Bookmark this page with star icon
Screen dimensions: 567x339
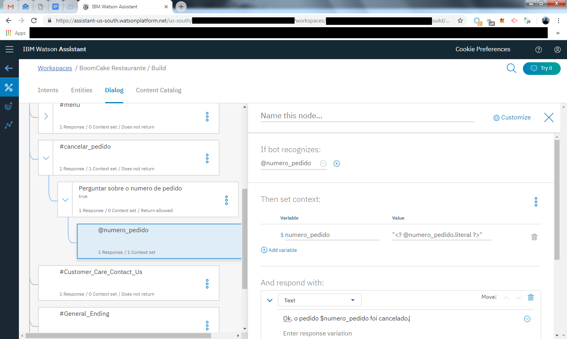point(460,20)
